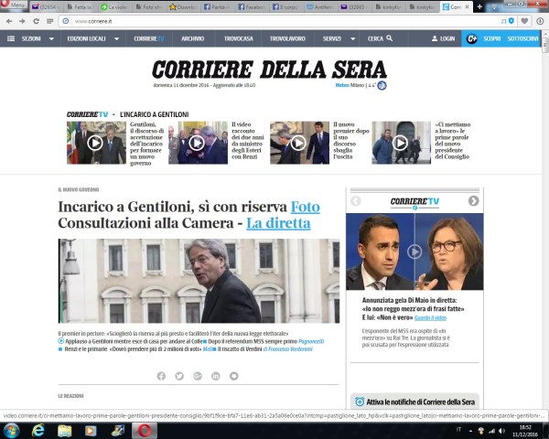Open the Speed Dial grid icon
549x439 pixels.
(x=49, y=21)
